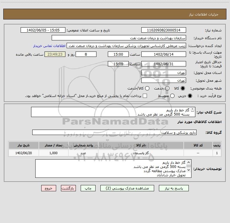The image size is (230, 223).
Task: Click the توضیحات خریدار text area
Action: [x=113, y=169]
